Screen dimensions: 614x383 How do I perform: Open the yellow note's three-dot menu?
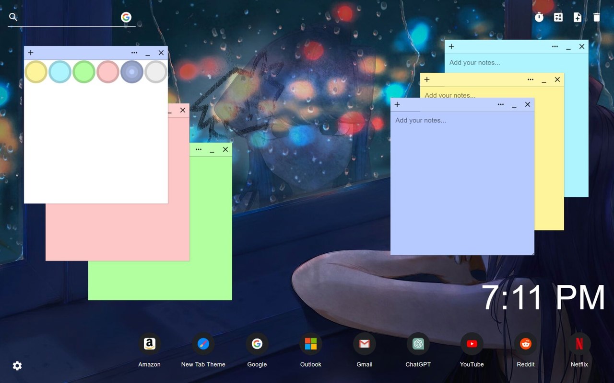coord(531,79)
